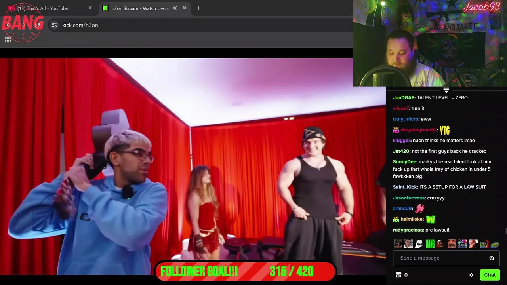Screen dimensions: 507x285
Task: Go forward in browser history
Action: pos(23,25)
